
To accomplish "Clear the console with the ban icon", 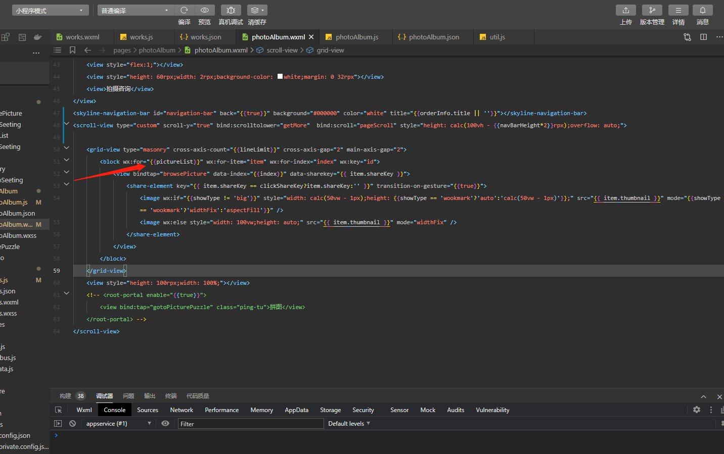I will tap(73, 424).
